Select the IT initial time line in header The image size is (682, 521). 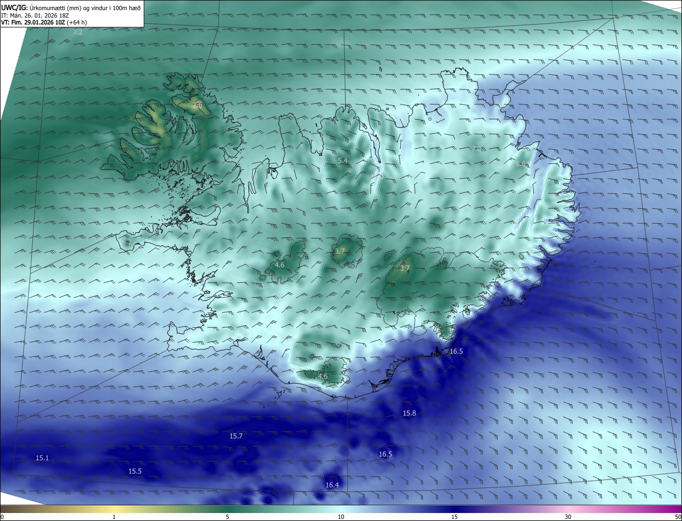click(x=37, y=15)
